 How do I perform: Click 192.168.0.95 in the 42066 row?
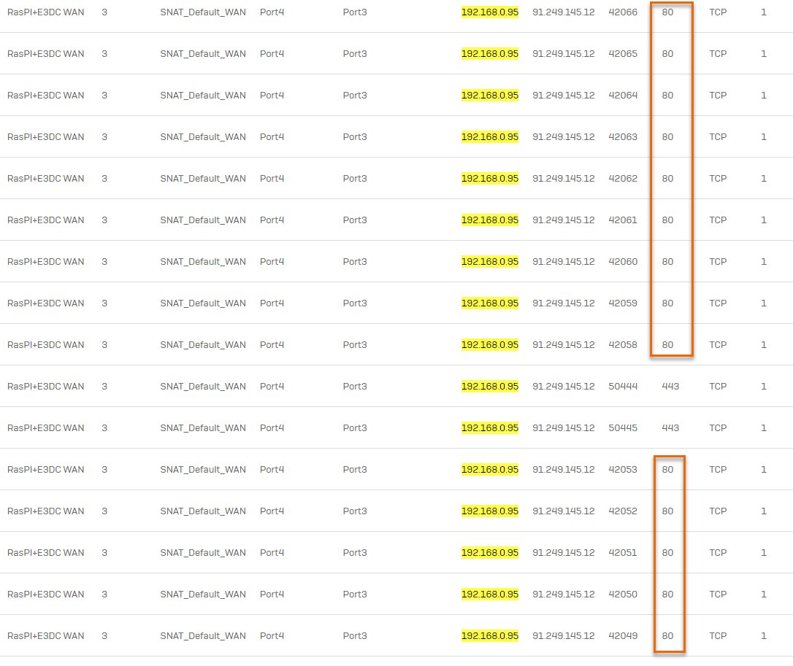[x=489, y=12]
